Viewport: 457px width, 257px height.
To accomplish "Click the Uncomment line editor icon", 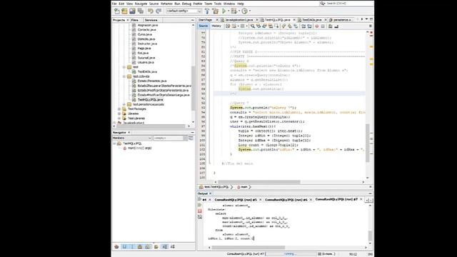I will coord(336,26).
